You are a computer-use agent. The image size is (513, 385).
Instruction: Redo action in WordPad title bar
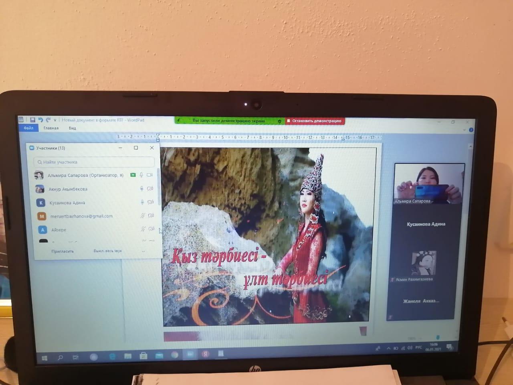pyautogui.click(x=48, y=120)
